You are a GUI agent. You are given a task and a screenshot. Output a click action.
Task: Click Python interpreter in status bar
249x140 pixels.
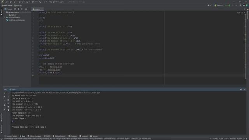[x=241, y=139]
